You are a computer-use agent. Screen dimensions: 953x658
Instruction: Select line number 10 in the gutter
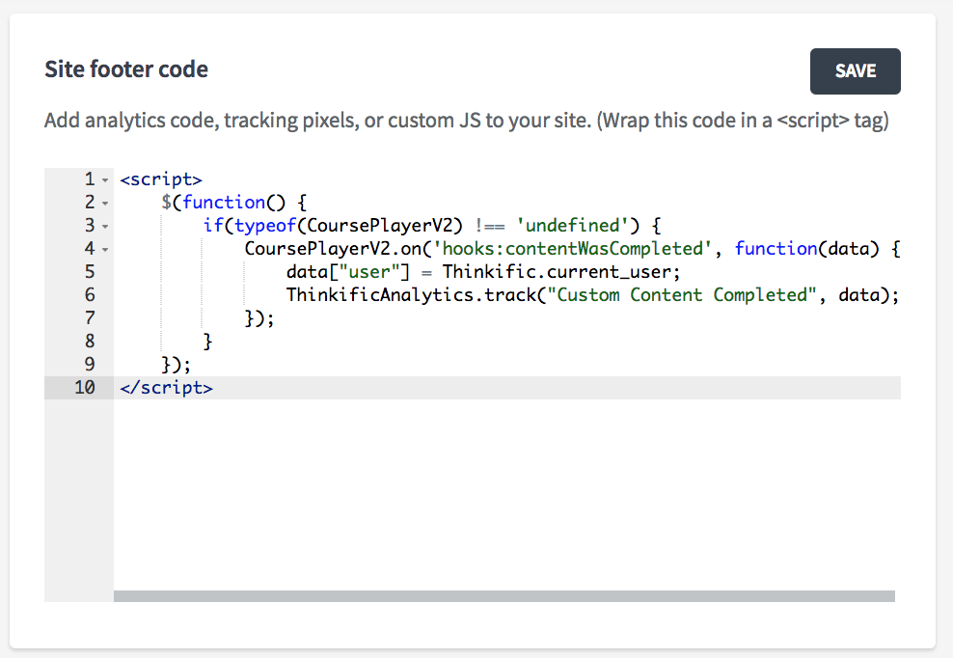click(x=85, y=388)
